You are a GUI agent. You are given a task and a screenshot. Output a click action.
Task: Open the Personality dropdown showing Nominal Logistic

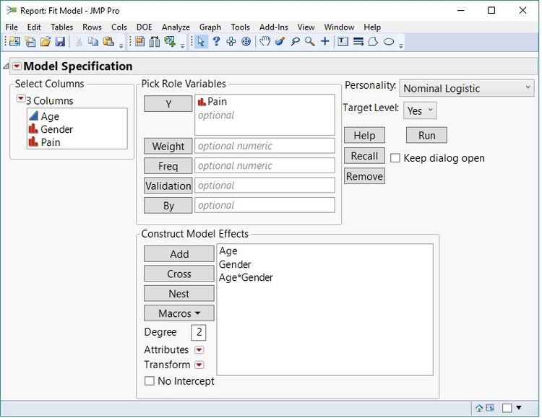tap(467, 88)
